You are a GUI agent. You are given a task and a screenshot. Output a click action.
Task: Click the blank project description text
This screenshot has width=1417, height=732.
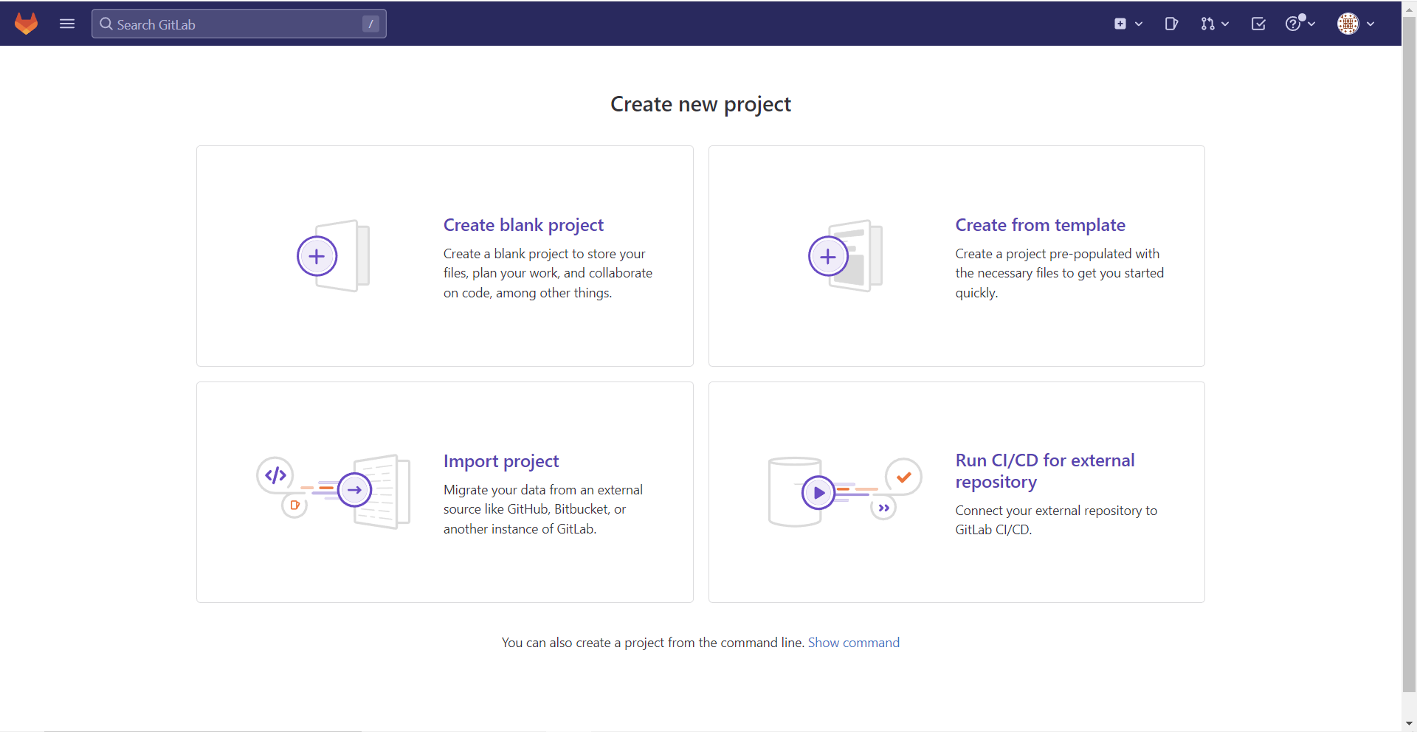tap(548, 273)
